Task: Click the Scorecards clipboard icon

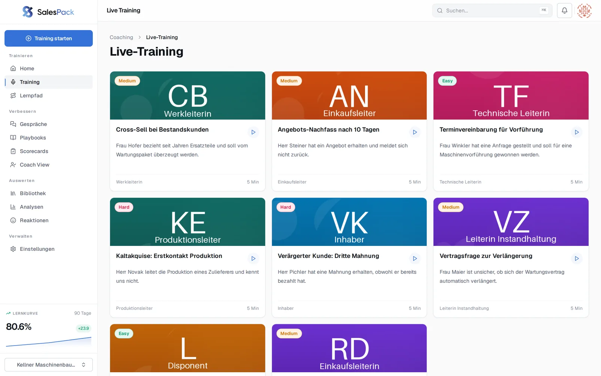Action: pyautogui.click(x=13, y=151)
